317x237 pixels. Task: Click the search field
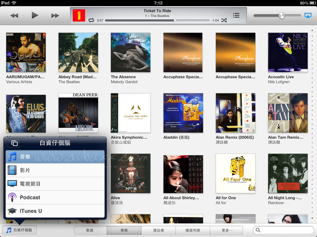click(284, 230)
